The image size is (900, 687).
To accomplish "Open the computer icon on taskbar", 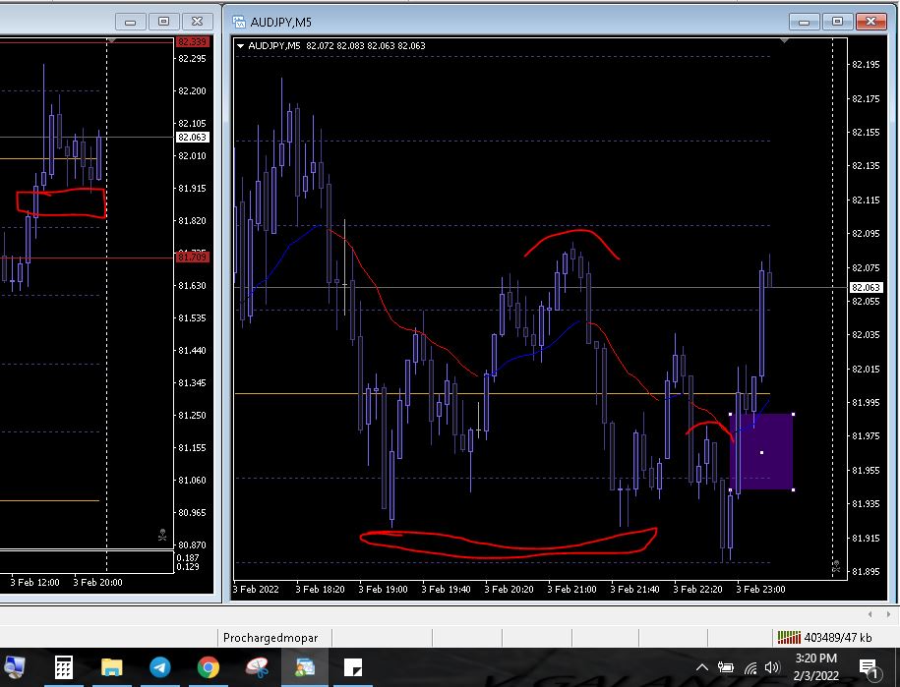I will [x=14, y=667].
